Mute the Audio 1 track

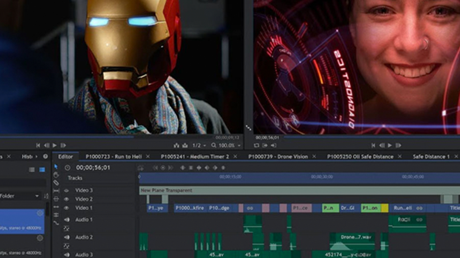(x=67, y=220)
